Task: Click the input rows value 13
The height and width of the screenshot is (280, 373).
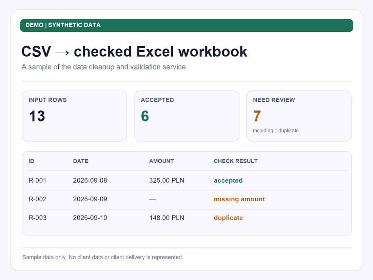Action: point(37,116)
